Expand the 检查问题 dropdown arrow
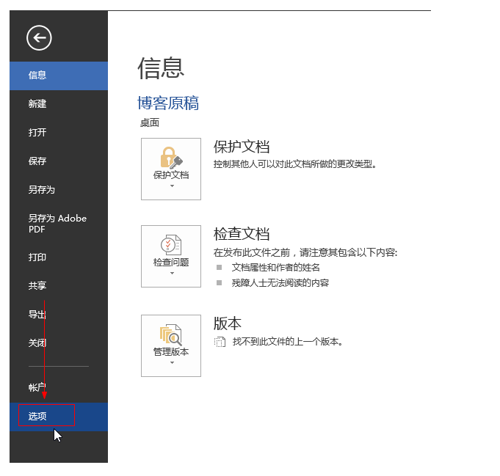 [x=173, y=274]
